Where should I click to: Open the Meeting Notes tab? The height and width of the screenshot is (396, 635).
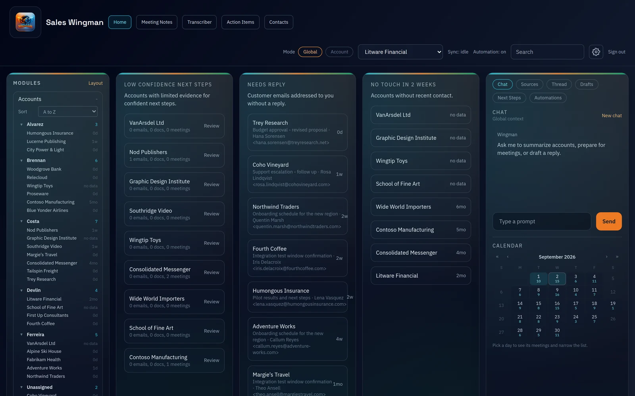(x=157, y=22)
